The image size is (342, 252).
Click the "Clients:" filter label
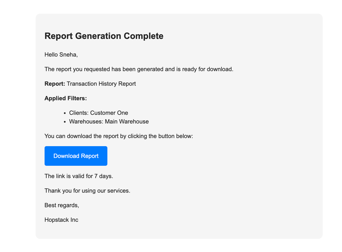(79, 113)
